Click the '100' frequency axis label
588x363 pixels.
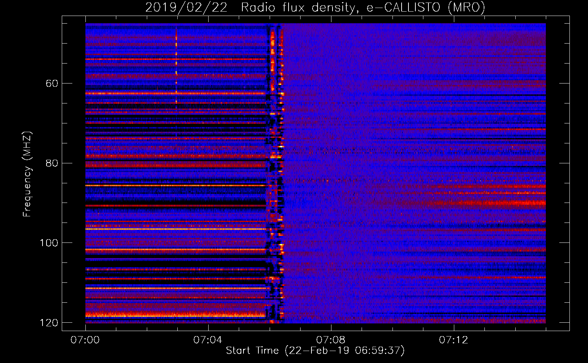[x=49, y=242]
